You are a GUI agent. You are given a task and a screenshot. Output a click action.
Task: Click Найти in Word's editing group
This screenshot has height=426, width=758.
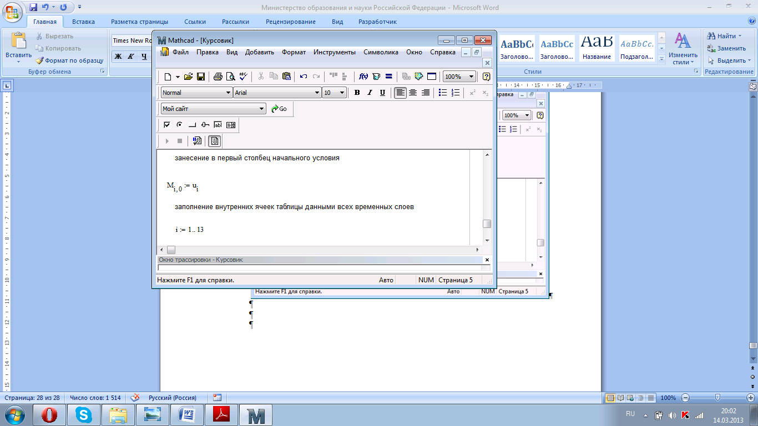725,36
